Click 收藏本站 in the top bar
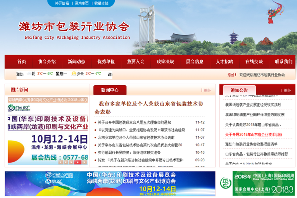297x198 pixels. [x=101, y=3]
